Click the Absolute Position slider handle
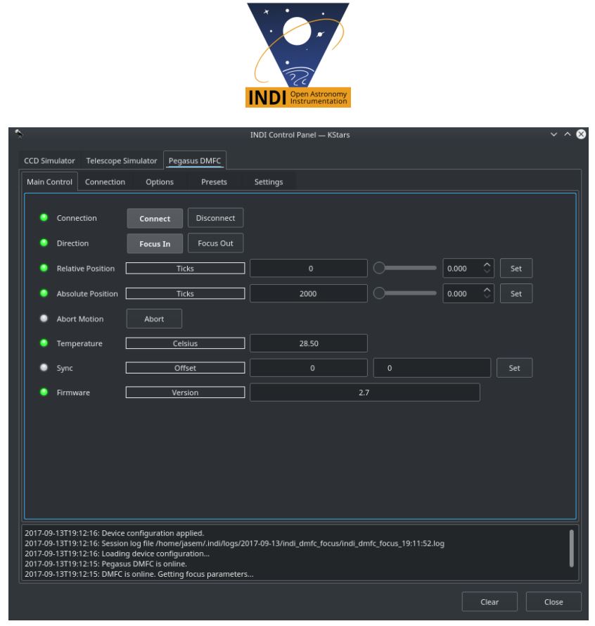Image resolution: width=595 pixels, height=626 pixels. pyautogui.click(x=379, y=293)
